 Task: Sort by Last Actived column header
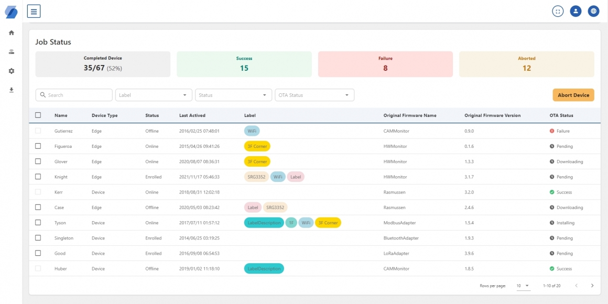(192, 115)
